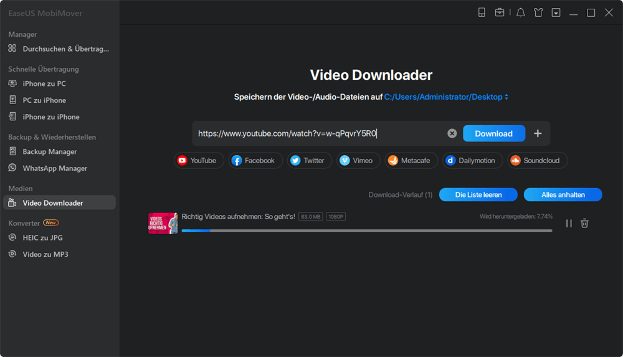The image size is (623, 357).
Task: Select Video Downloader in sidebar
Action: click(x=59, y=202)
